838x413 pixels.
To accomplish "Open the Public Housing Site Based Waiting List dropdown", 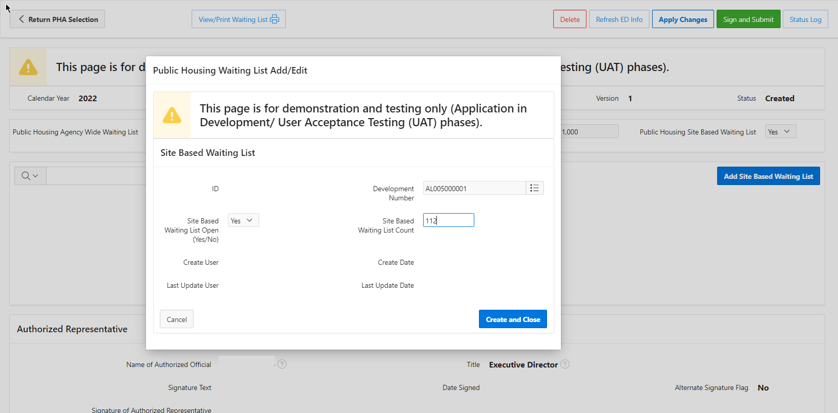I will 780,132.
